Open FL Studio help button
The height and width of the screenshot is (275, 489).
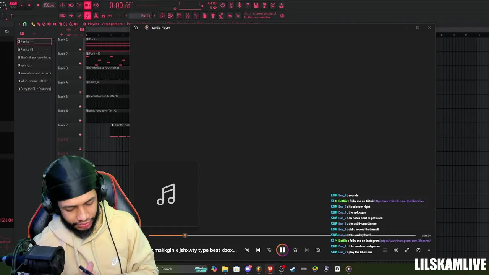click(x=248, y=5)
